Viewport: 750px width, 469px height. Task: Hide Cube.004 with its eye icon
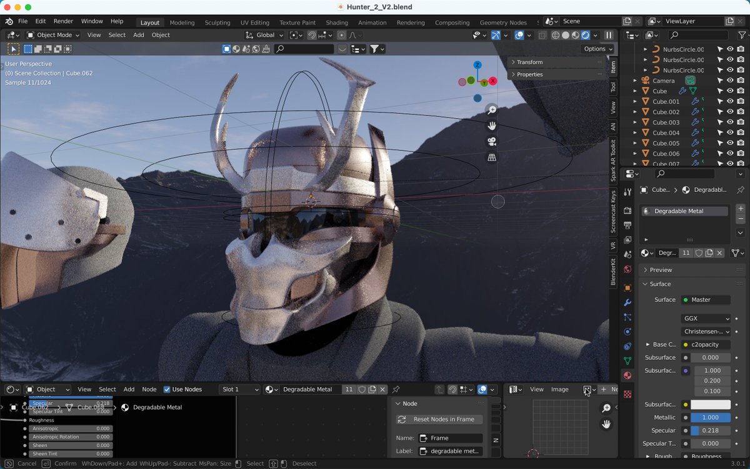pos(729,133)
